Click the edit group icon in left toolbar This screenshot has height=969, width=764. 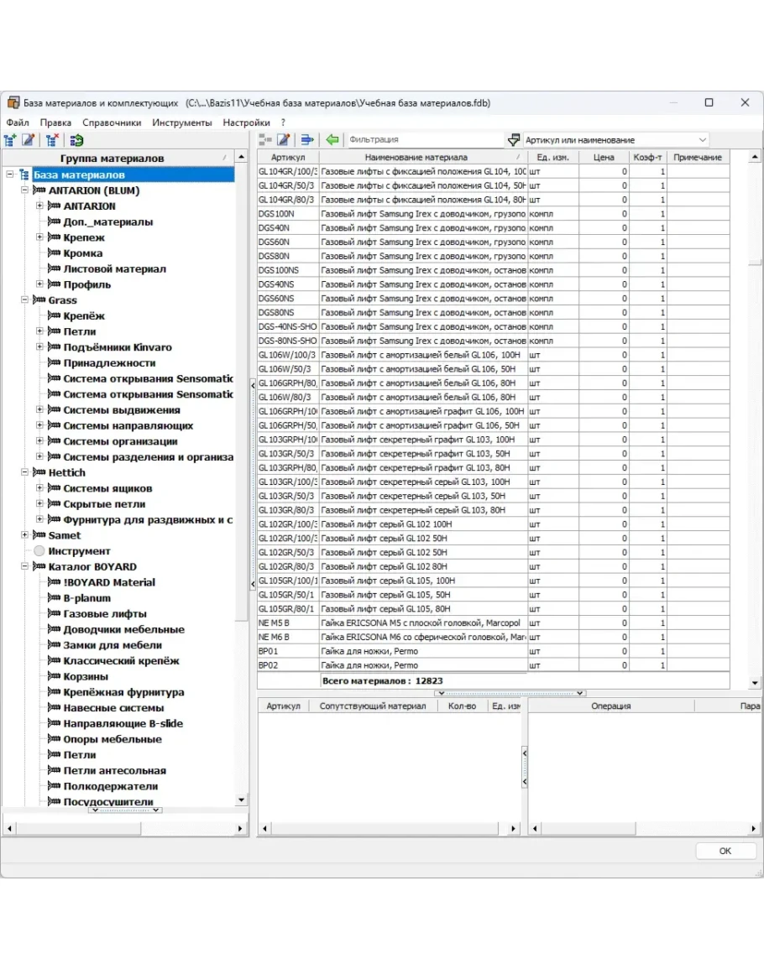[29, 140]
